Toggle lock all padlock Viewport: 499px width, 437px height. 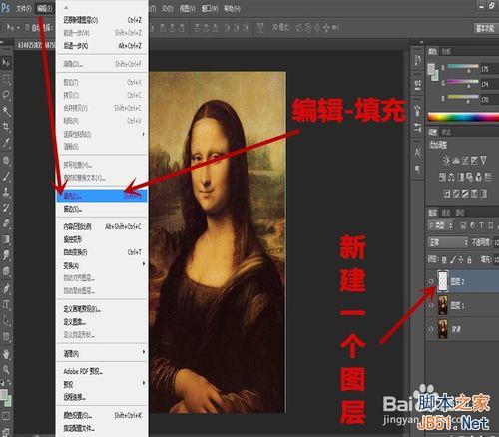tap(469, 259)
